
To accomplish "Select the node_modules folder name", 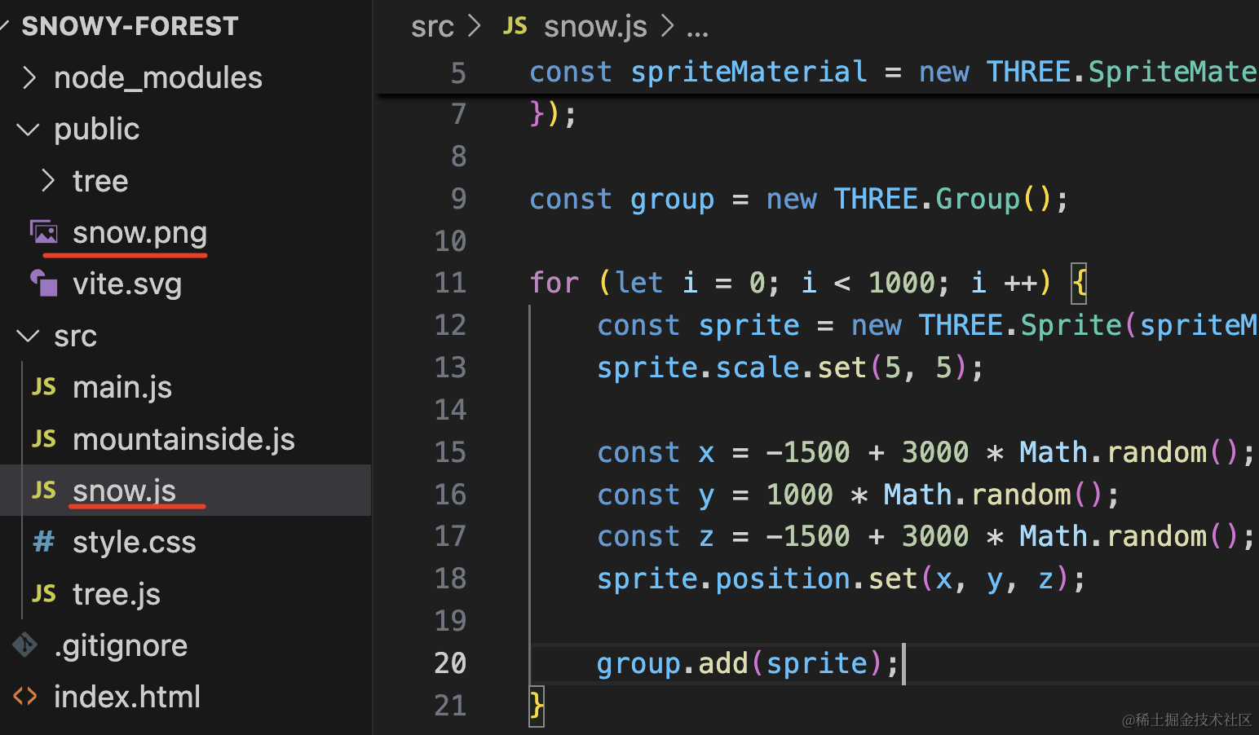I will (158, 78).
